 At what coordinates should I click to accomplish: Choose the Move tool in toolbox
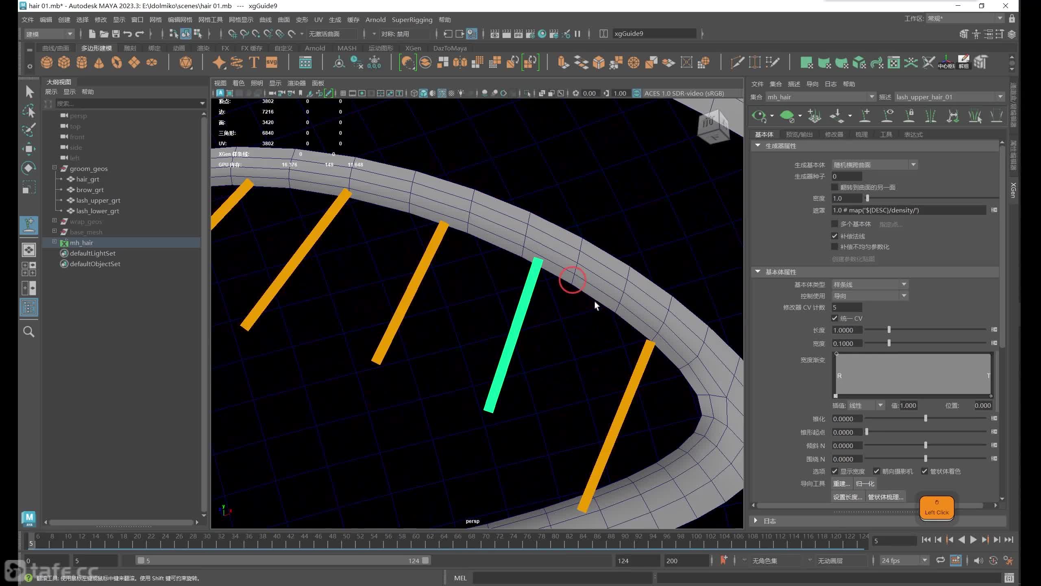[29, 149]
